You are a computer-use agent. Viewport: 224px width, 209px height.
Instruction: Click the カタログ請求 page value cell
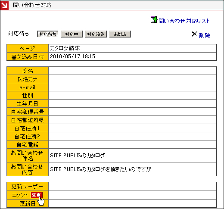click(x=132, y=48)
